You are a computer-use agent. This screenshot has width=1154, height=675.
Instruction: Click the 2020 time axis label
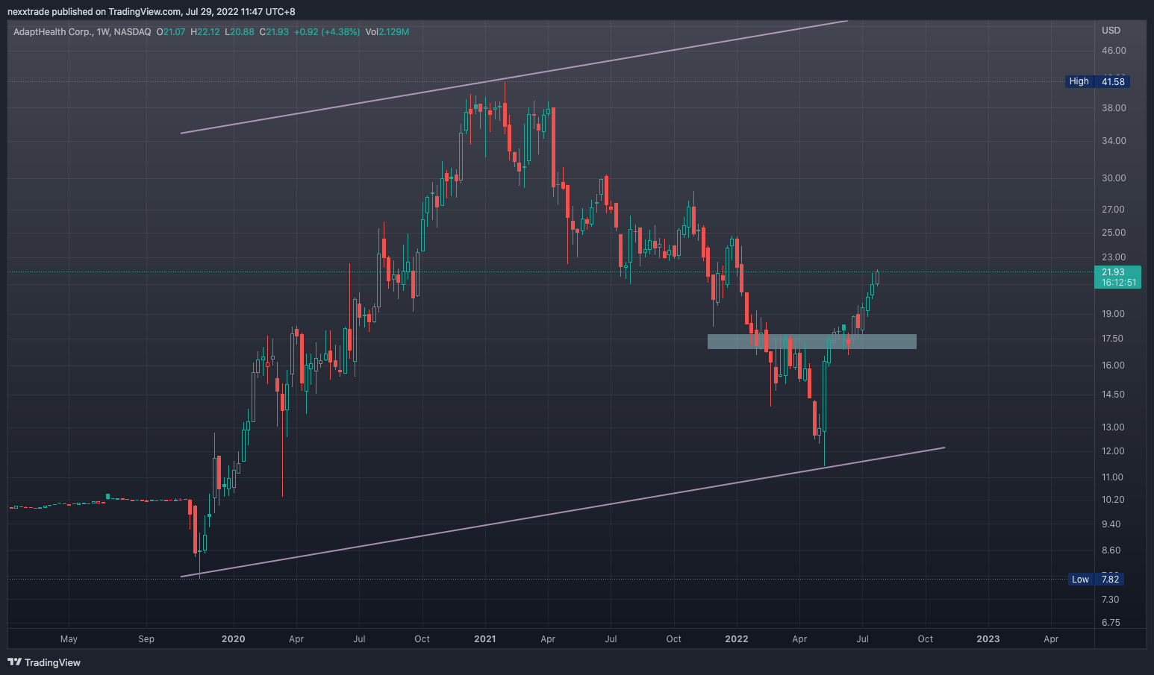point(234,639)
